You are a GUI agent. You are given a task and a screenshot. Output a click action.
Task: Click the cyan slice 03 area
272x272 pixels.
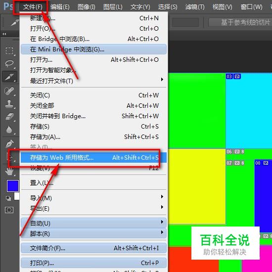tap(249, 111)
